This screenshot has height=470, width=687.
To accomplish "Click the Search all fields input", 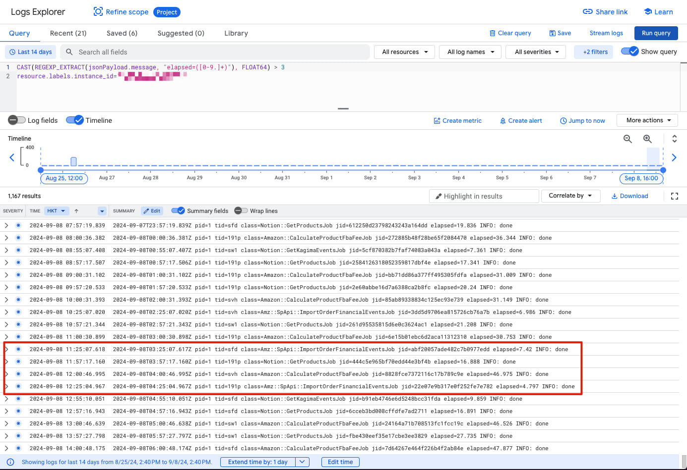I will [x=215, y=52].
